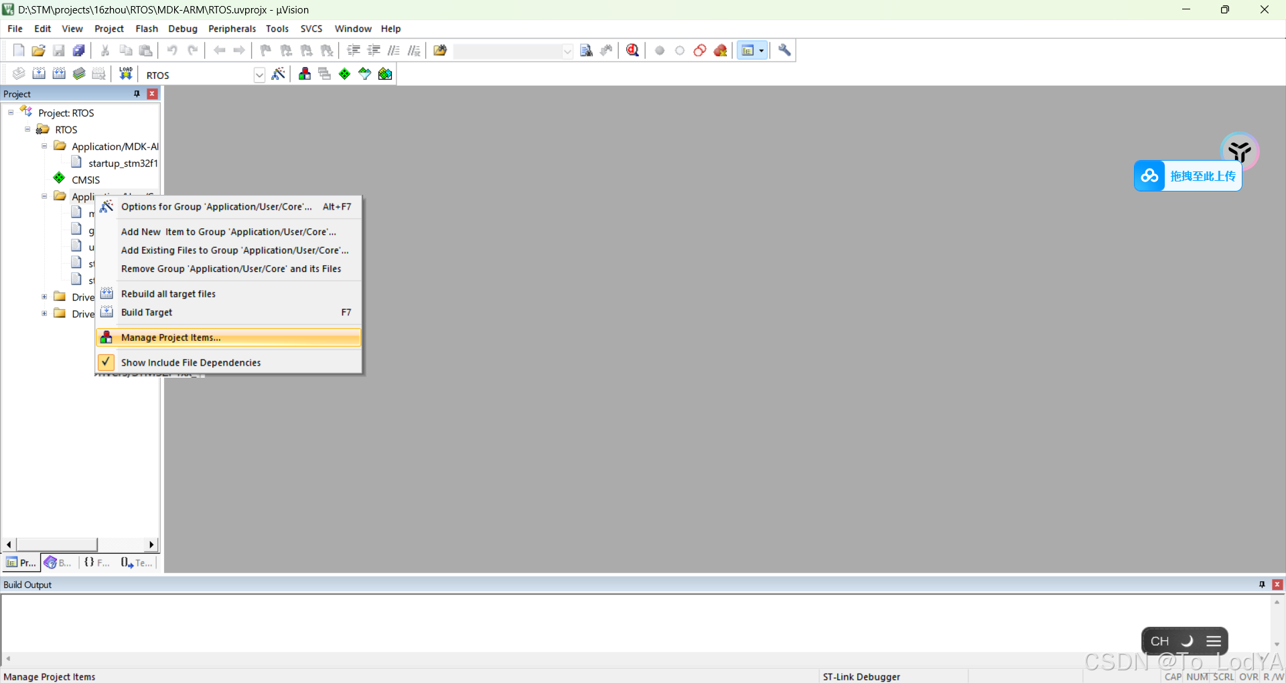Open the Peripherals menu

pos(232,29)
